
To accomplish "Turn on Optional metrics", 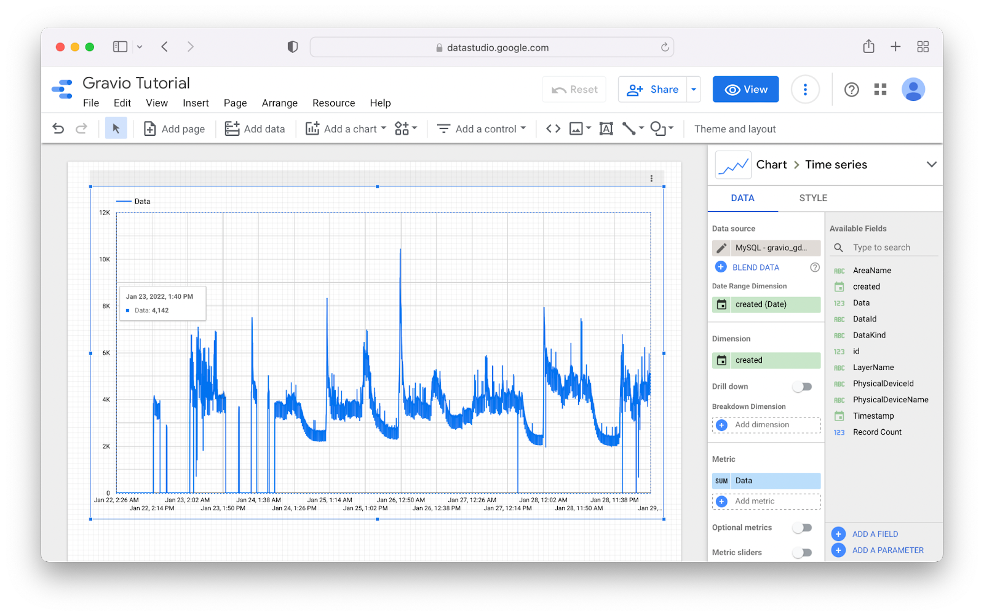I will 802,527.
